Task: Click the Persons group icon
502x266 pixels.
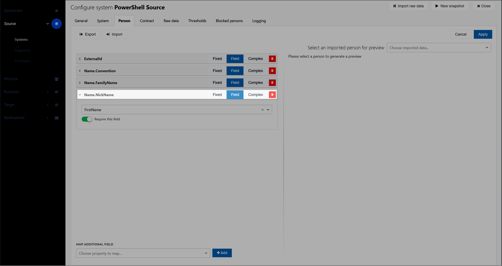Action: [x=56, y=79]
